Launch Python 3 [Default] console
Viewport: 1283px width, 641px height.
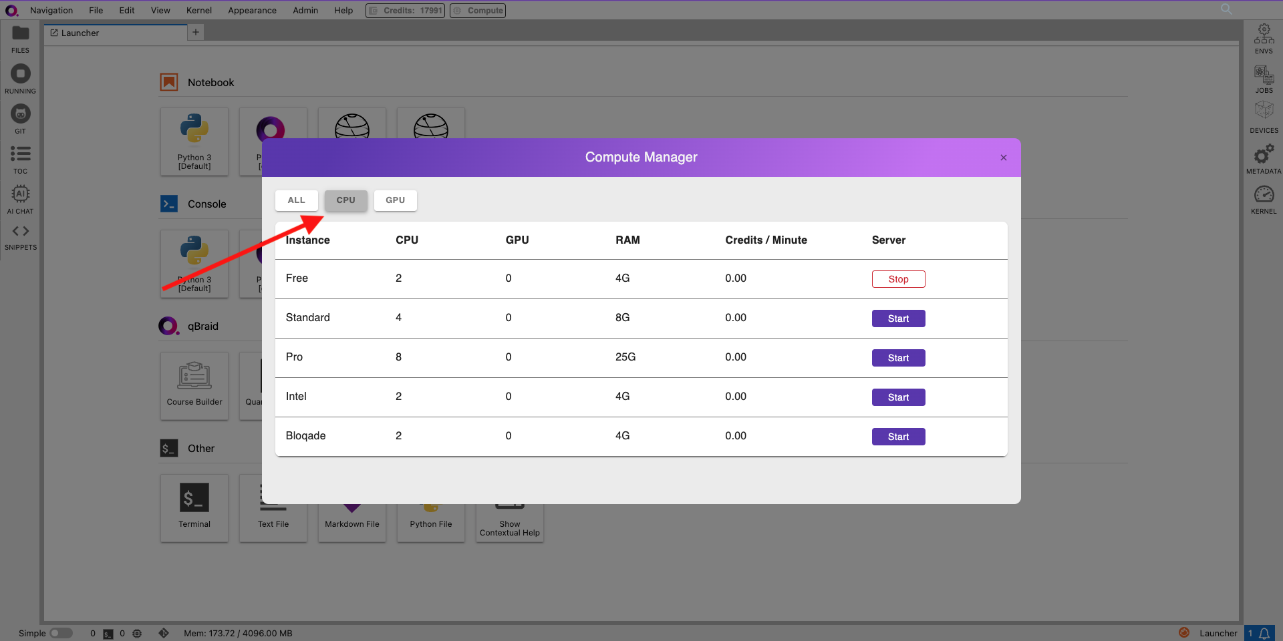coord(194,264)
